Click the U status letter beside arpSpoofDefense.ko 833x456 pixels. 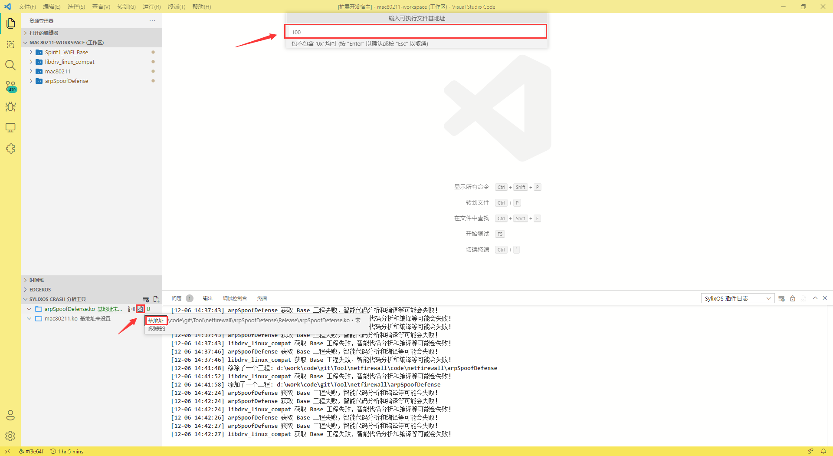(148, 309)
